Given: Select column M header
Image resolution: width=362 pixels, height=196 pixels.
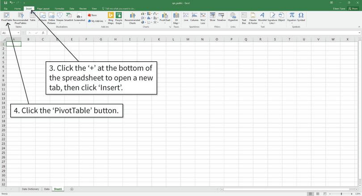Looking at the screenshot, I should (188, 39).
